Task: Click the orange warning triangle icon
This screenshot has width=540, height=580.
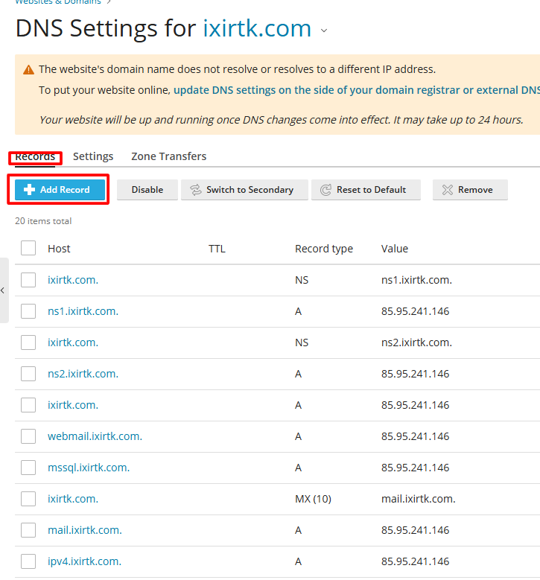Action: [x=28, y=70]
